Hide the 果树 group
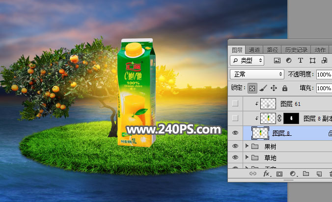332x202 pixels. 235,146
